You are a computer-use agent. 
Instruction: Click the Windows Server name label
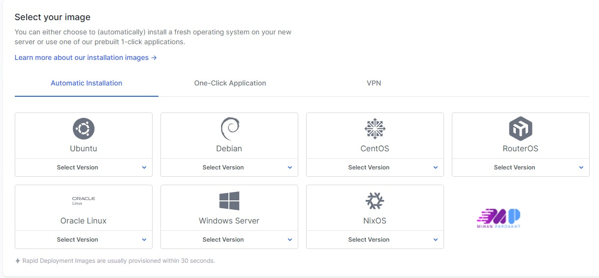pos(229,221)
